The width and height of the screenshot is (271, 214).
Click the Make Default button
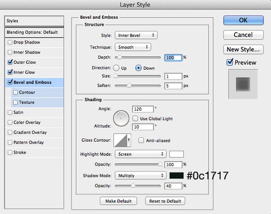(118, 201)
